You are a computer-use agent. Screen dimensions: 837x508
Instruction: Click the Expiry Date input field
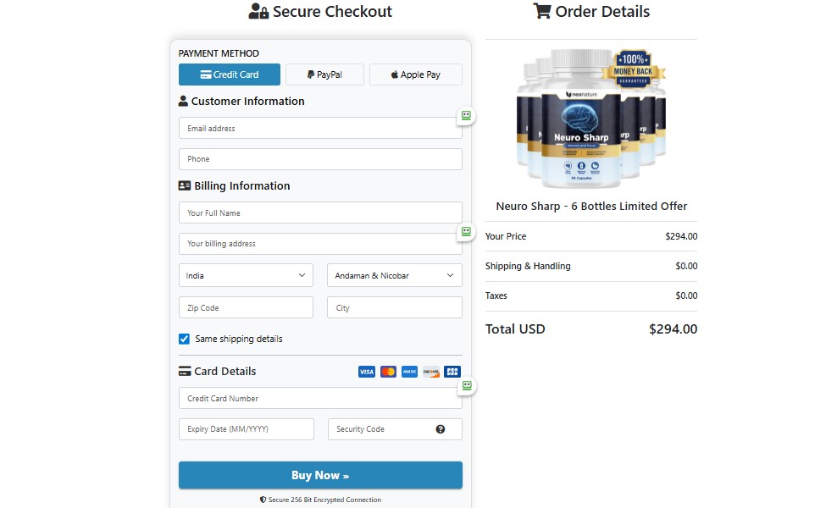point(246,429)
